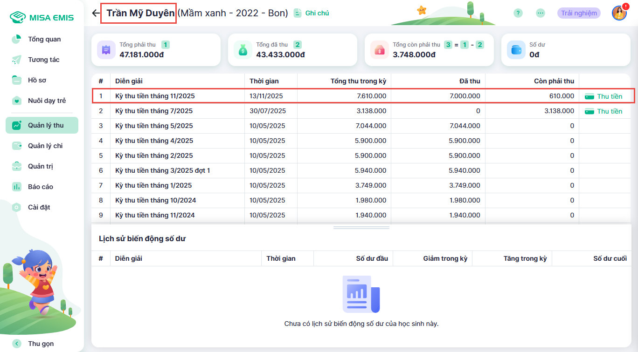Click the Hồ sơ folder icon
The image size is (638, 352).
[x=17, y=80]
